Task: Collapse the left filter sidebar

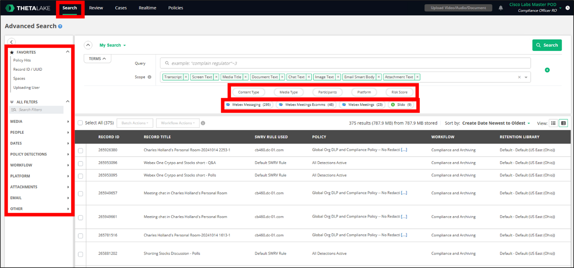Action: 11,42
